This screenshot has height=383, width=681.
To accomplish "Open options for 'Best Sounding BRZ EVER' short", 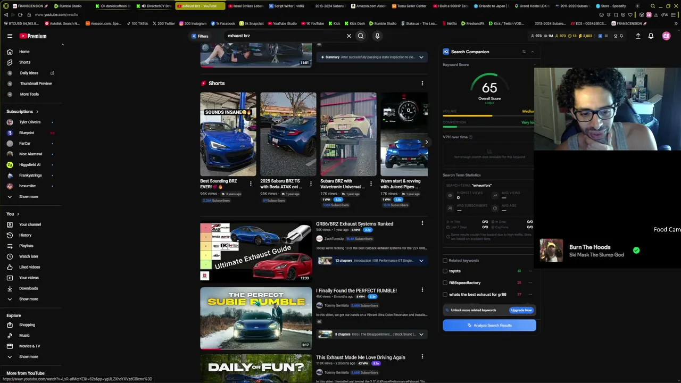I will pos(251,184).
